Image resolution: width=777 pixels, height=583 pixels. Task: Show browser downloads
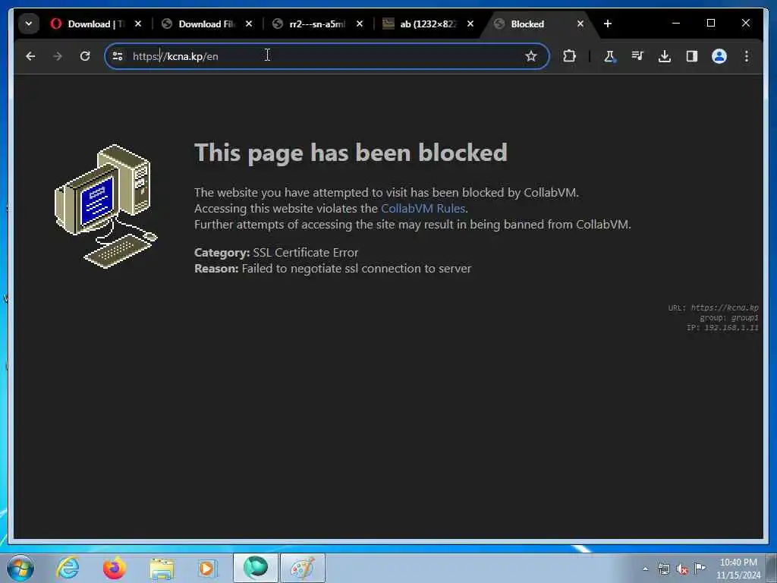tap(665, 56)
